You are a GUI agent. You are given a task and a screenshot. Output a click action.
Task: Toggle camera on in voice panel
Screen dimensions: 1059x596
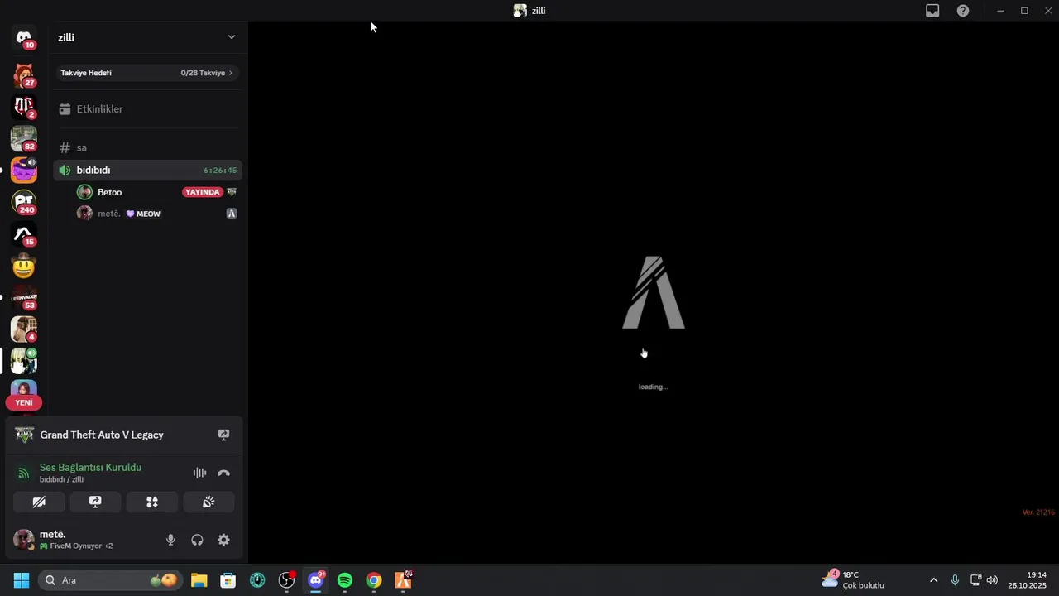[39, 502]
